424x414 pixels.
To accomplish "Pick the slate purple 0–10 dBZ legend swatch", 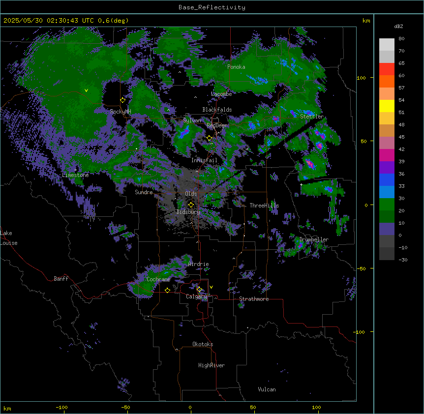I will point(387,229).
